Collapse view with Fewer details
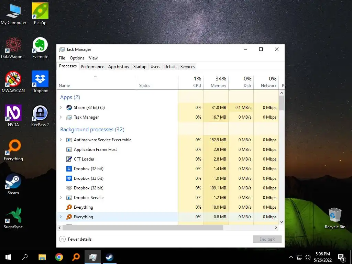The width and height of the screenshot is (352, 264). click(x=75, y=239)
